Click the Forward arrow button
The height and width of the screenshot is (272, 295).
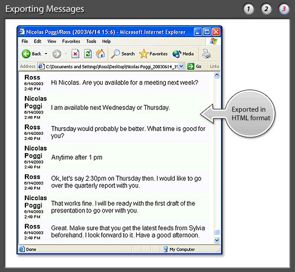[57, 54]
